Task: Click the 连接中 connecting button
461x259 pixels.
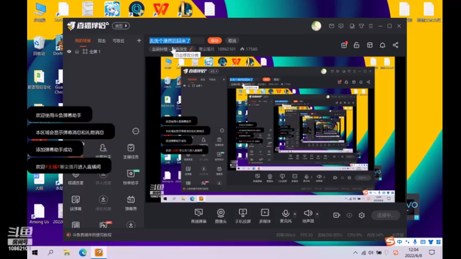Action: click(386, 215)
